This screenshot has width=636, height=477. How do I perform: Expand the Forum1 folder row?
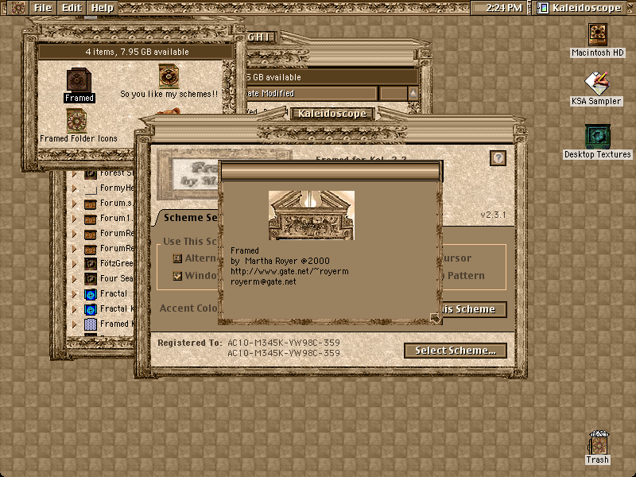[74, 219]
